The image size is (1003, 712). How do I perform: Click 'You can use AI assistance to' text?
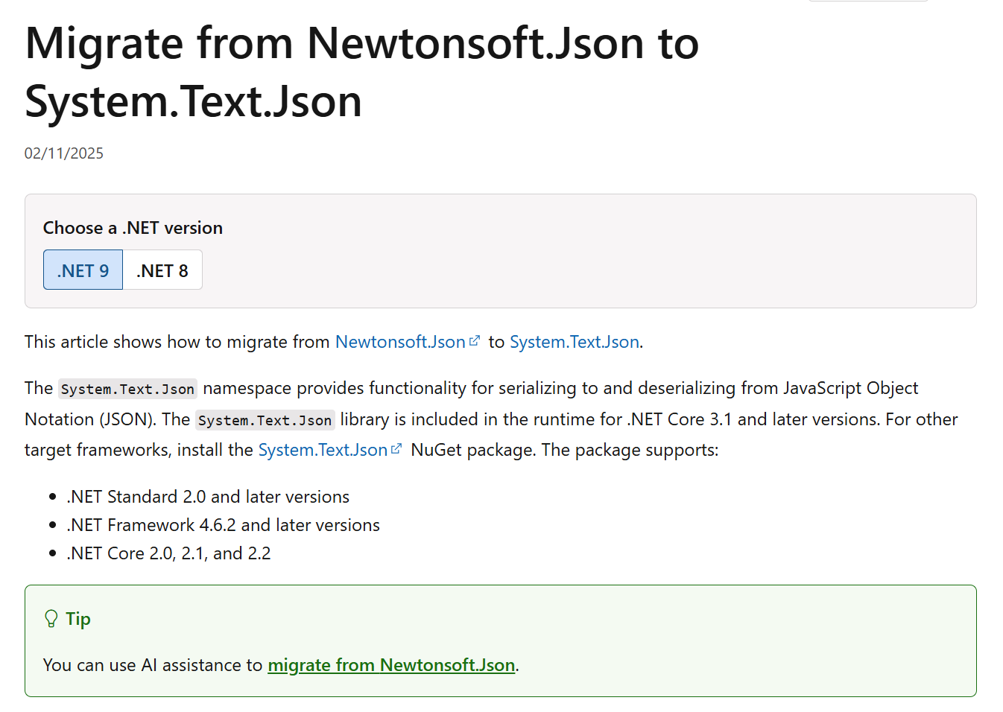[x=153, y=665]
